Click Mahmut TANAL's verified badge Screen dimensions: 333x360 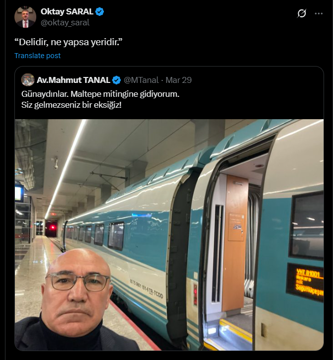[116, 80]
